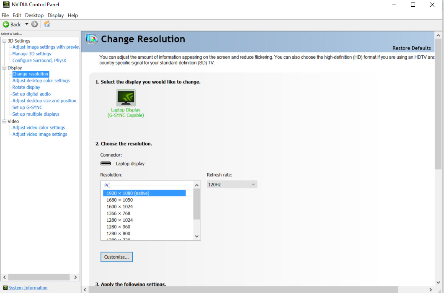Click the green Back arrow icon

tap(6, 24)
